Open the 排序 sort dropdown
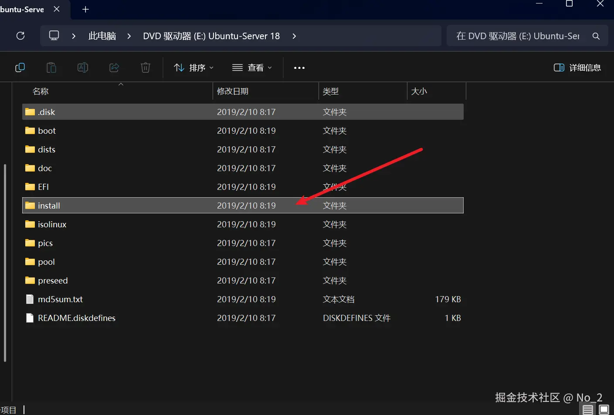Image resolution: width=614 pixels, height=415 pixels. [193, 67]
